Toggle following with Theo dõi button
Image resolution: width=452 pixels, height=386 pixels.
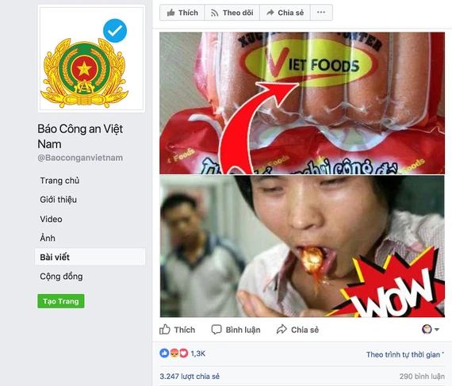[x=232, y=13]
